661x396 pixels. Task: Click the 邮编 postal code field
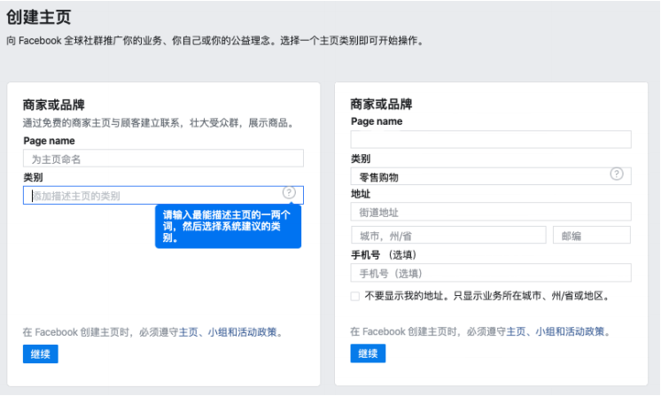tap(592, 236)
